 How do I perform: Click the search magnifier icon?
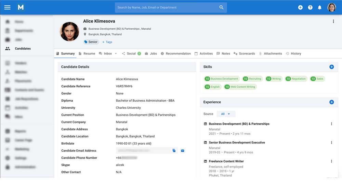(221, 8)
